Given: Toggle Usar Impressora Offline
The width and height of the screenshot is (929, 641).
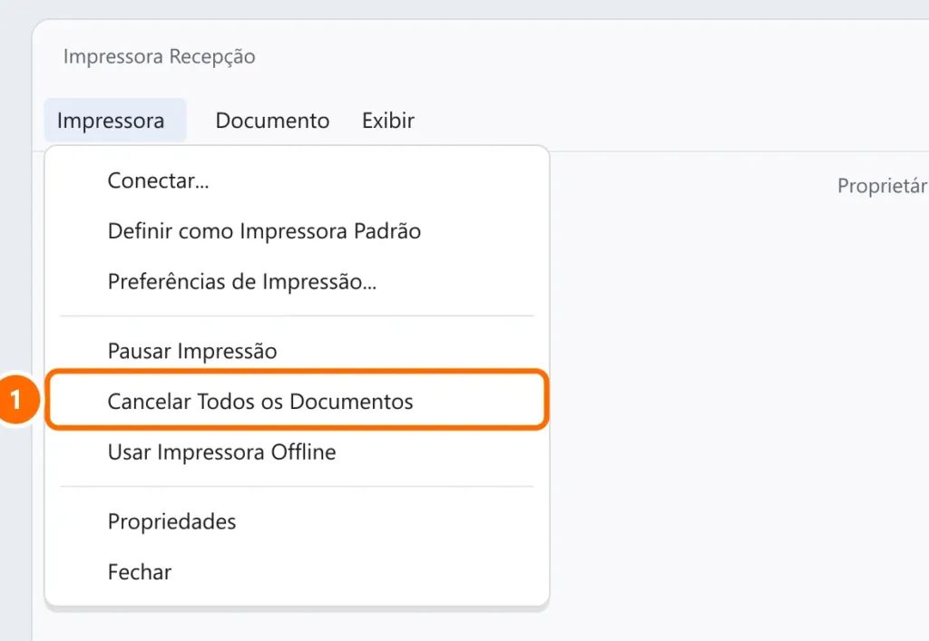Looking at the screenshot, I should coord(297,452).
